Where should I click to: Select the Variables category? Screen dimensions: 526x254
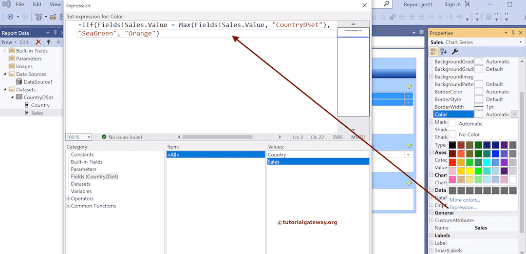pyautogui.click(x=81, y=191)
